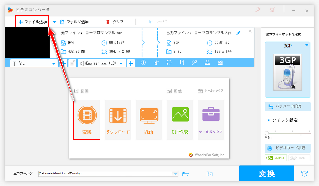Toggle Intel hardware acceleration
This screenshot has width=319, height=186.
pyautogui.click(x=300, y=158)
